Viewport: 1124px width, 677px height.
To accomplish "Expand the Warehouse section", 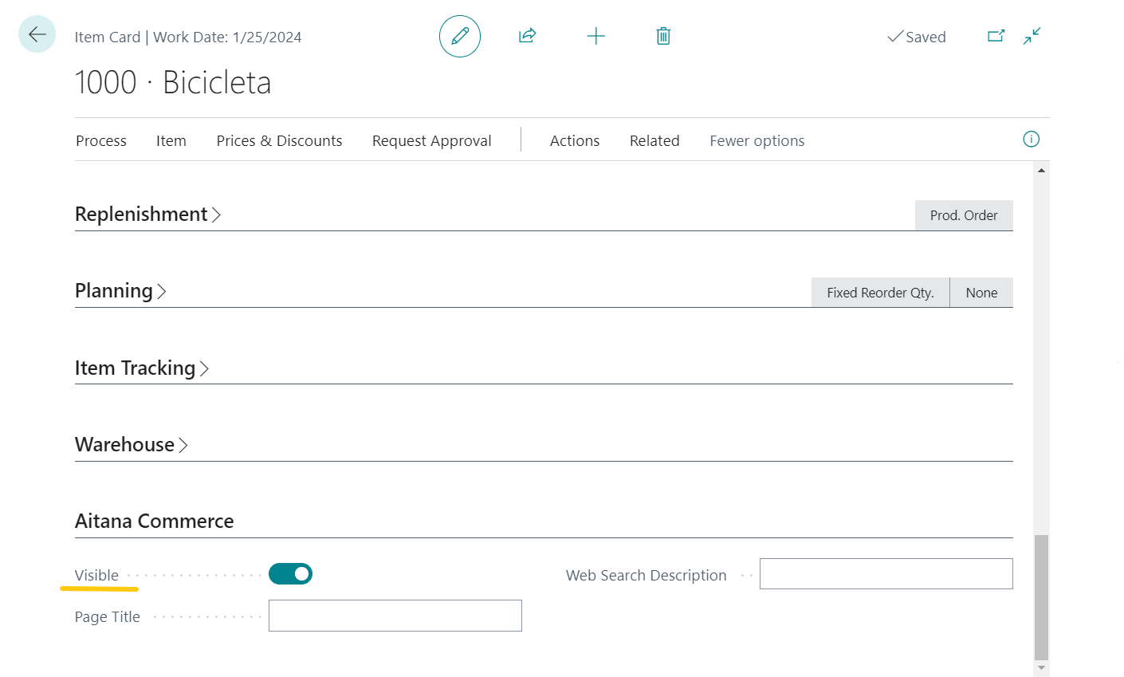I will (132, 445).
